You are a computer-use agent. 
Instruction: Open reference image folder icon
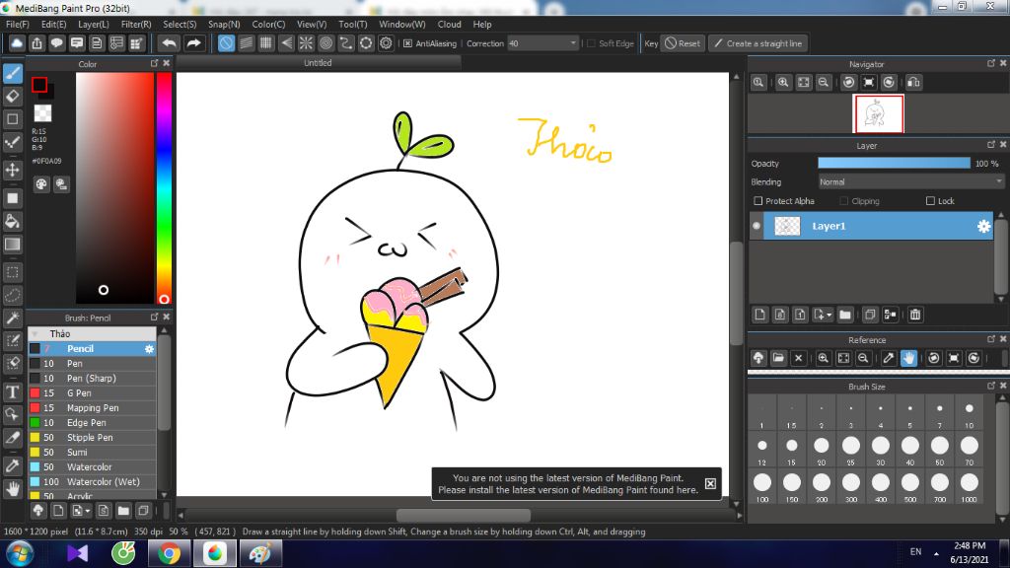click(x=778, y=358)
